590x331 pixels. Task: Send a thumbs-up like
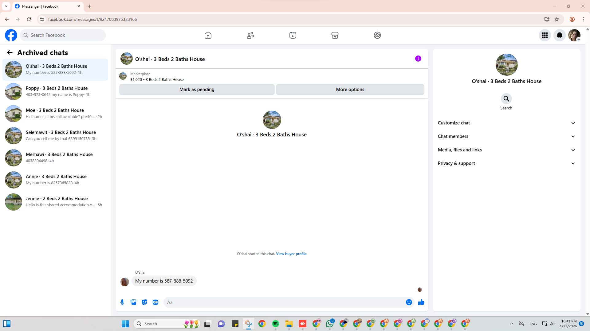pyautogui.click(x=421, y=302)
